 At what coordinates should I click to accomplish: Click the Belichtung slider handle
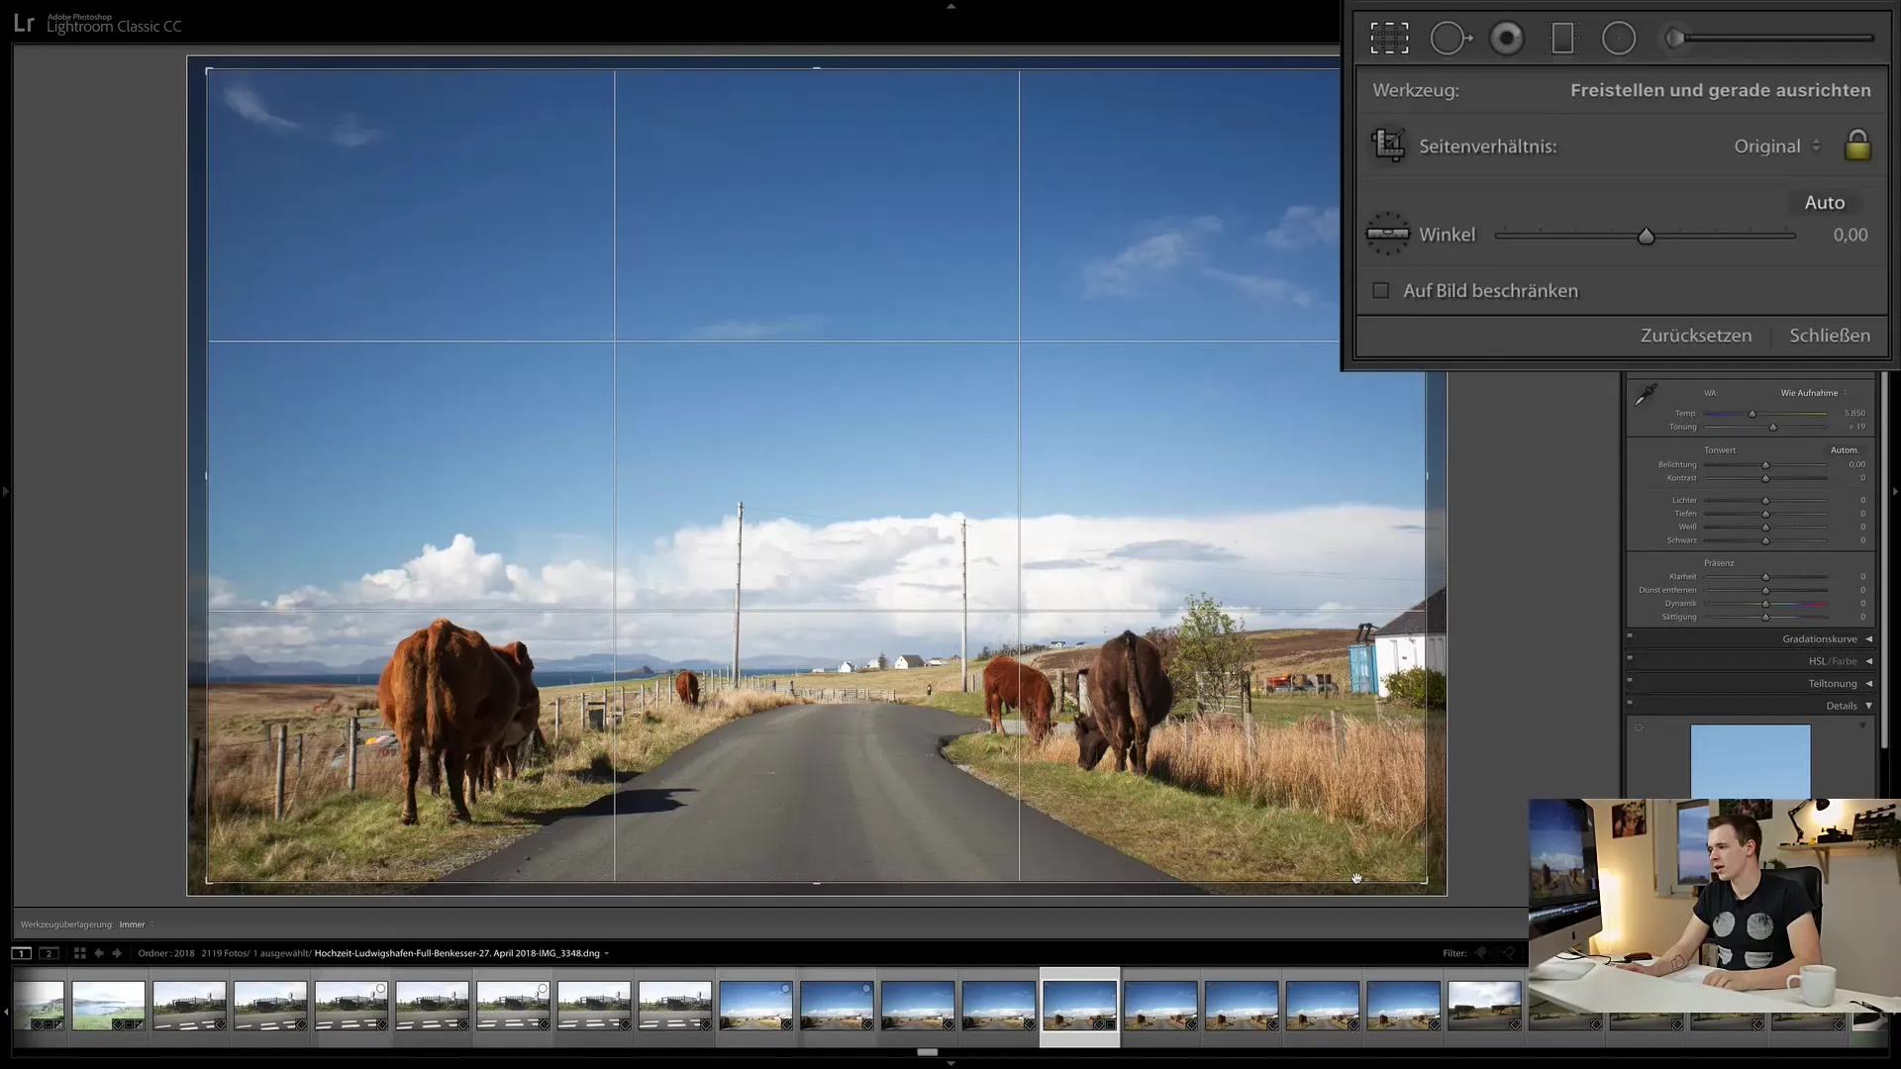pos(1765,465)
